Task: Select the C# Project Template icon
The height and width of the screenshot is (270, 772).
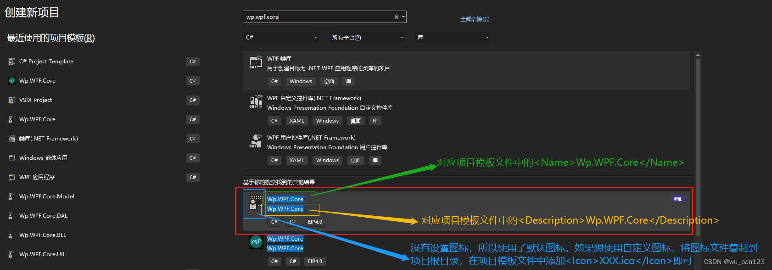Action: point(12,62)
